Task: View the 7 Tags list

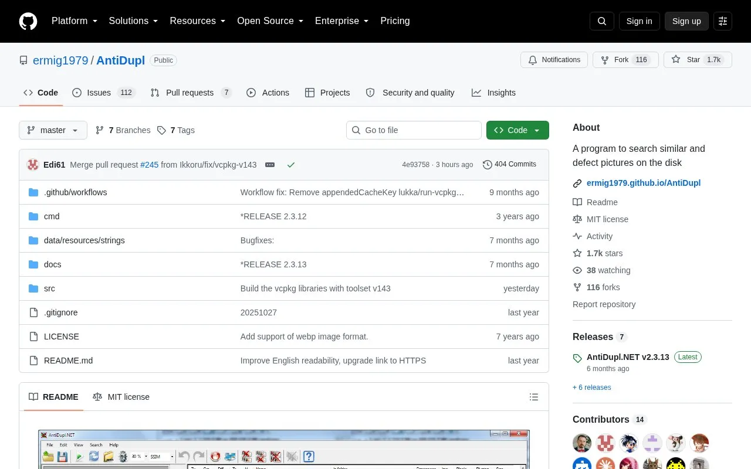Action: tap(176, 130)
